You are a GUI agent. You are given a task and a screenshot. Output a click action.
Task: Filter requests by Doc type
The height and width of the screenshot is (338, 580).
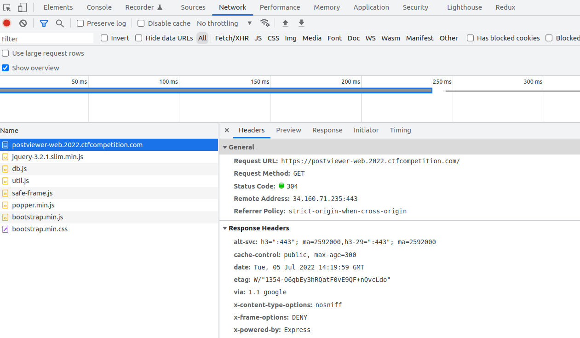354,38
